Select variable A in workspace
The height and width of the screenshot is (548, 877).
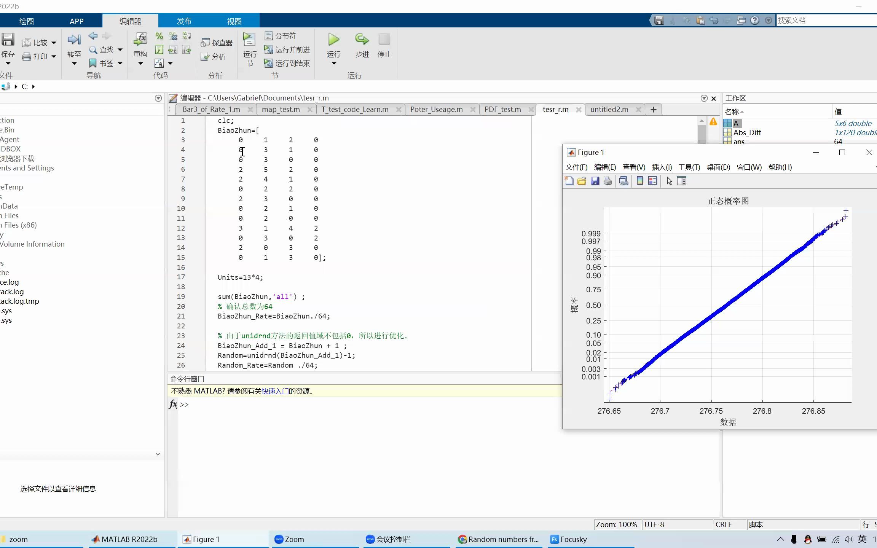736,123
